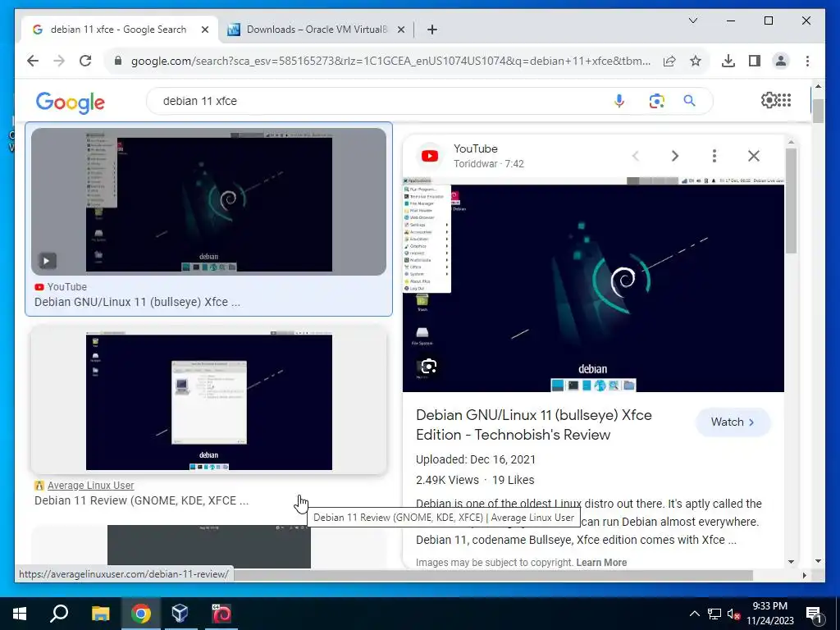Viewport: 840px width, 630px height.
Task: Open preview panel three-dot options
Action: point(714,156)
